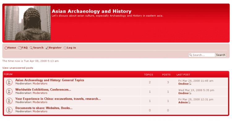Open Ondine profile in Worldwide Exhibitions row
The width and height of the screenshot is (232, 121).
(x=183, y=93)
